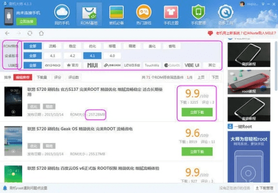
Task: Filter UI type by LEWA系统 logo
Action: 132,65
